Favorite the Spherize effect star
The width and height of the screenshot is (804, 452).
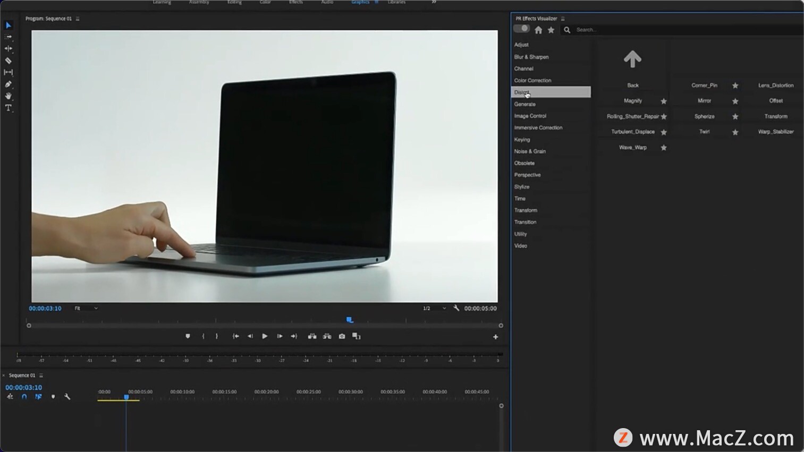[x=735, y=116]
